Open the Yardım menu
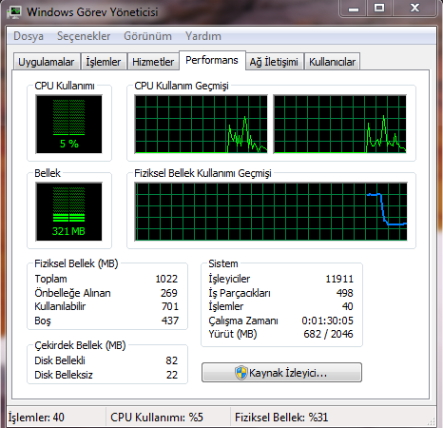 click(203, 36)
